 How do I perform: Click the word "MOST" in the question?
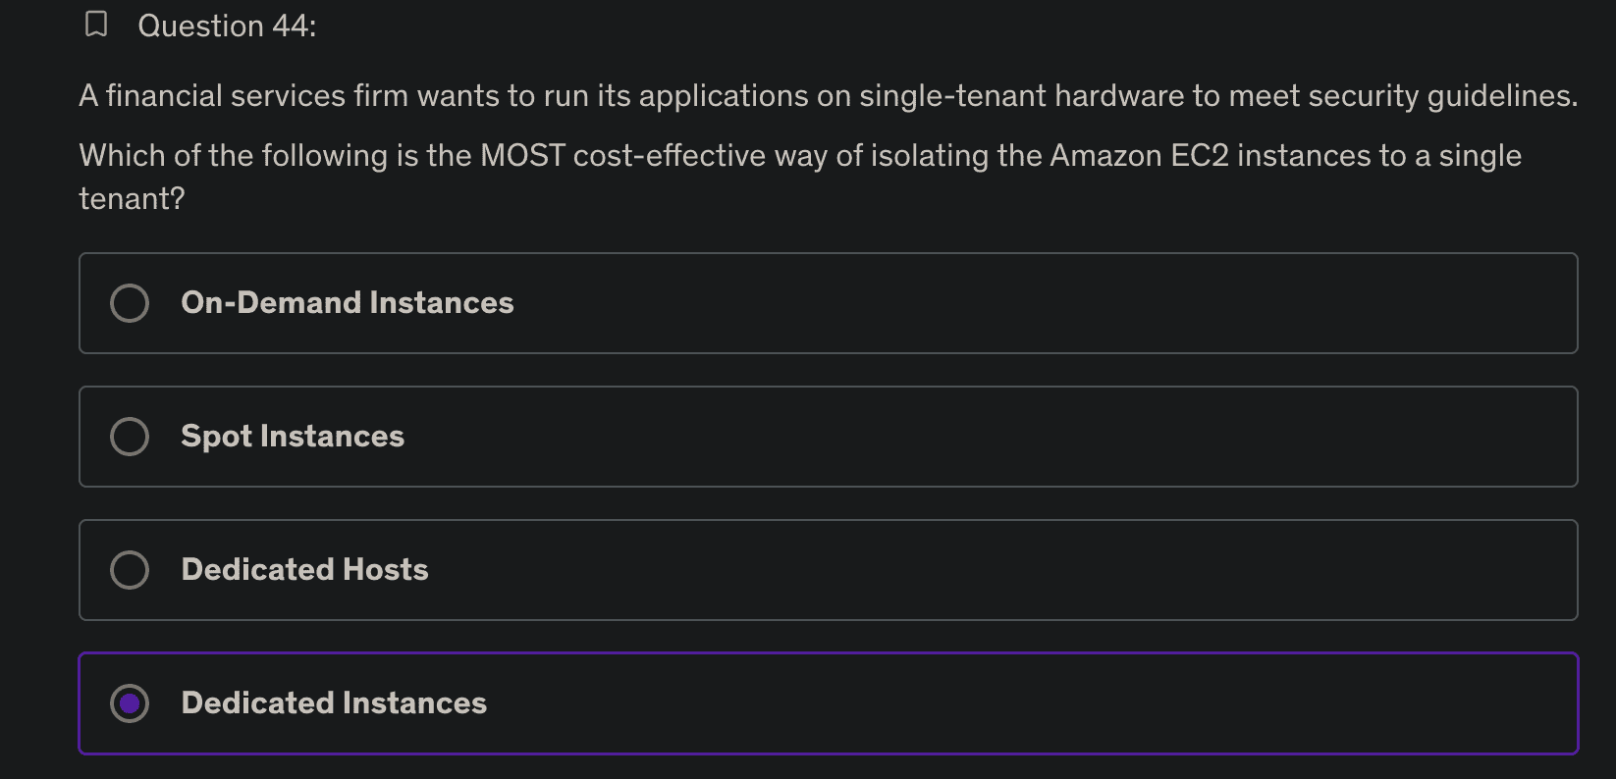[522, 156]
